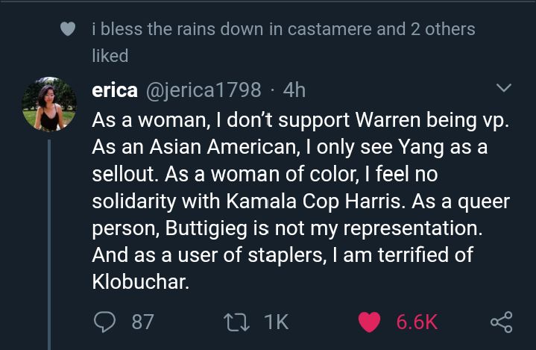Click the small gray heart beside the liked notice
Image resolution: width=536 pixels, height=350 pixels.
click(68, 30)
